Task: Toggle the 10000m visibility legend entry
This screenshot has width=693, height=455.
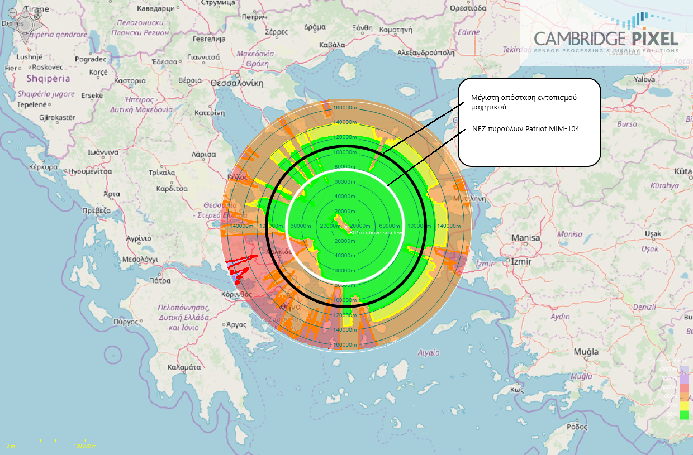Action: 668,370
